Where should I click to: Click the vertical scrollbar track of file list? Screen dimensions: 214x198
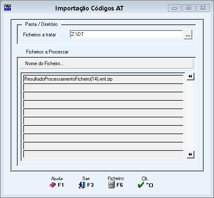[190, 115]
